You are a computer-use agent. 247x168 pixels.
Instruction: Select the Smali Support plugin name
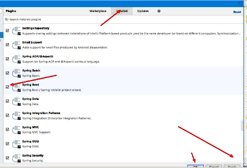coord(32,42)
